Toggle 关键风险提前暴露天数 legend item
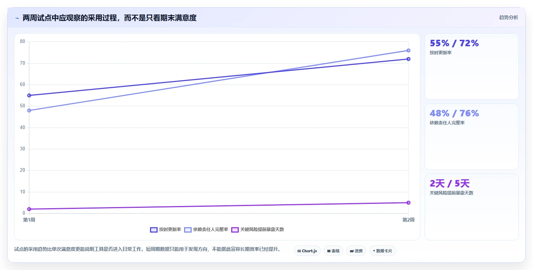533x270 pixels. [x=258, y=230]
